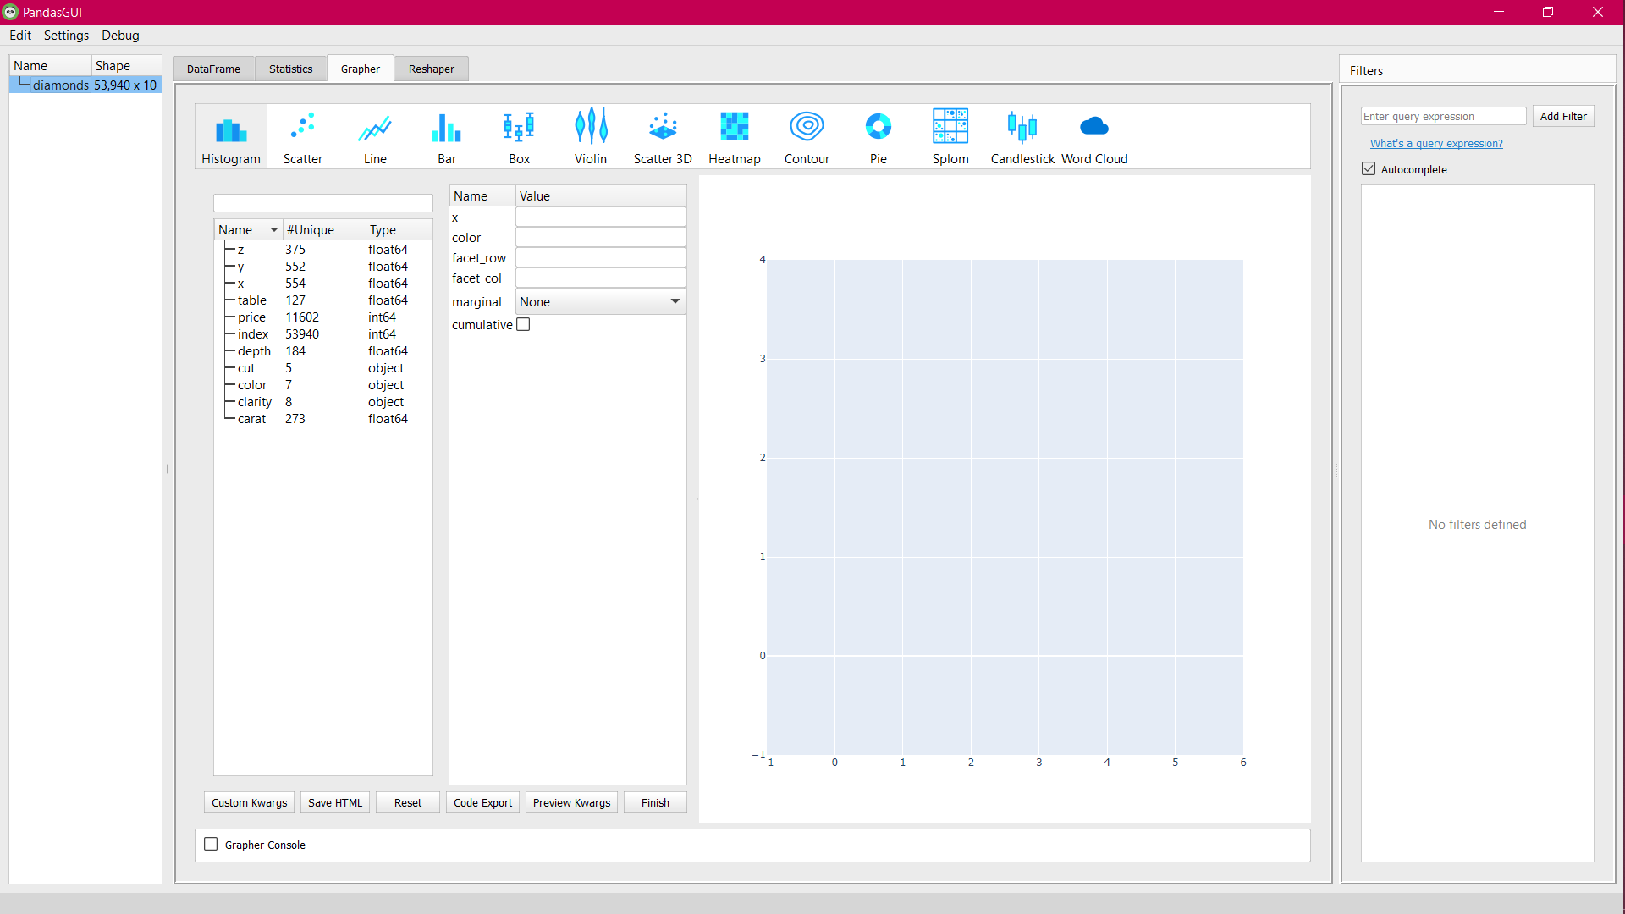Open What's a query expression link
This screenshot has width=1625, height=914.
tap(1436, 143)
